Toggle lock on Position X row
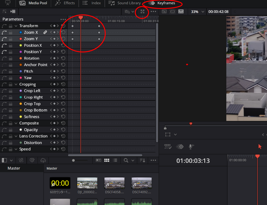 (x=11, y=46)
